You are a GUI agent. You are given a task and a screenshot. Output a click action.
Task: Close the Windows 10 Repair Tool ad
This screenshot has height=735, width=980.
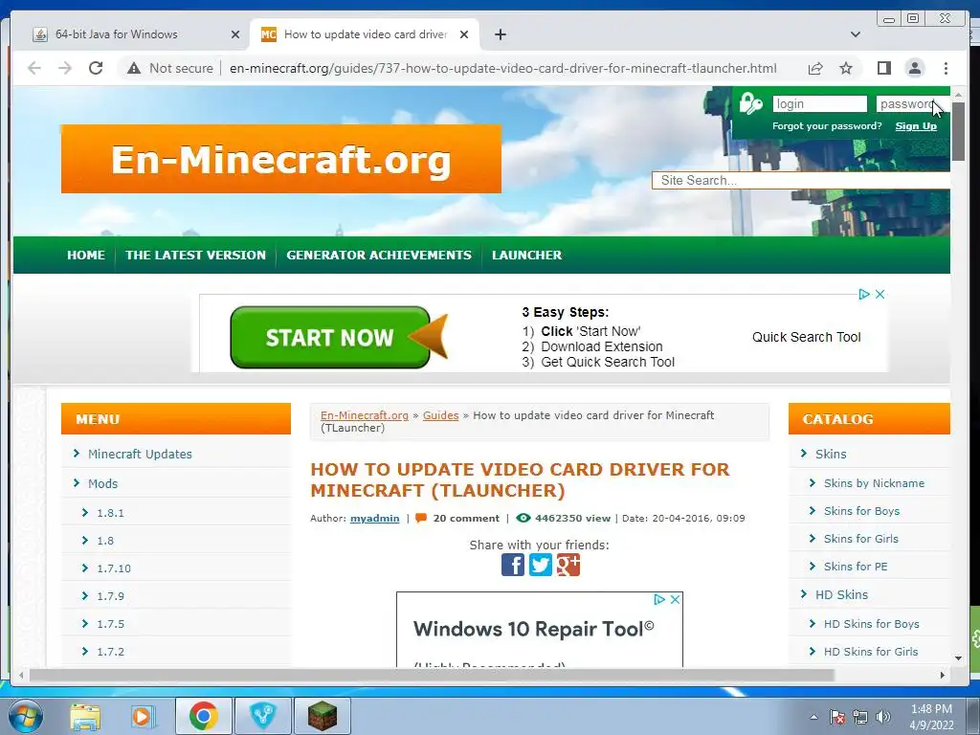(x=675, y=599)
